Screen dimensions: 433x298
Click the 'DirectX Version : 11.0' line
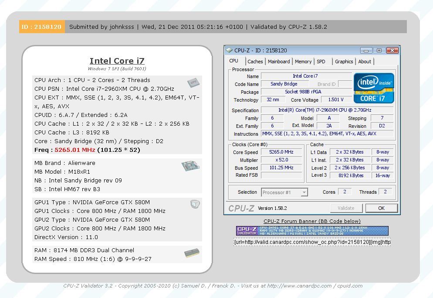[x=66, y=237]
